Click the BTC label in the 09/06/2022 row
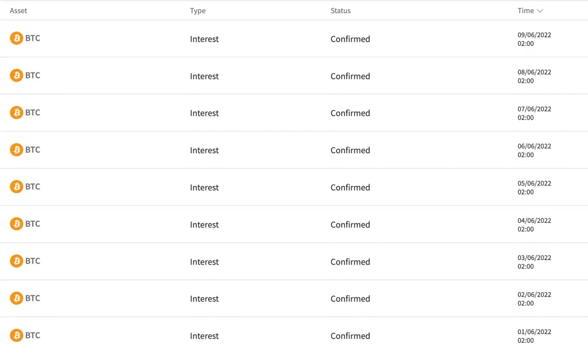588x353 pixels. point(33,38)
